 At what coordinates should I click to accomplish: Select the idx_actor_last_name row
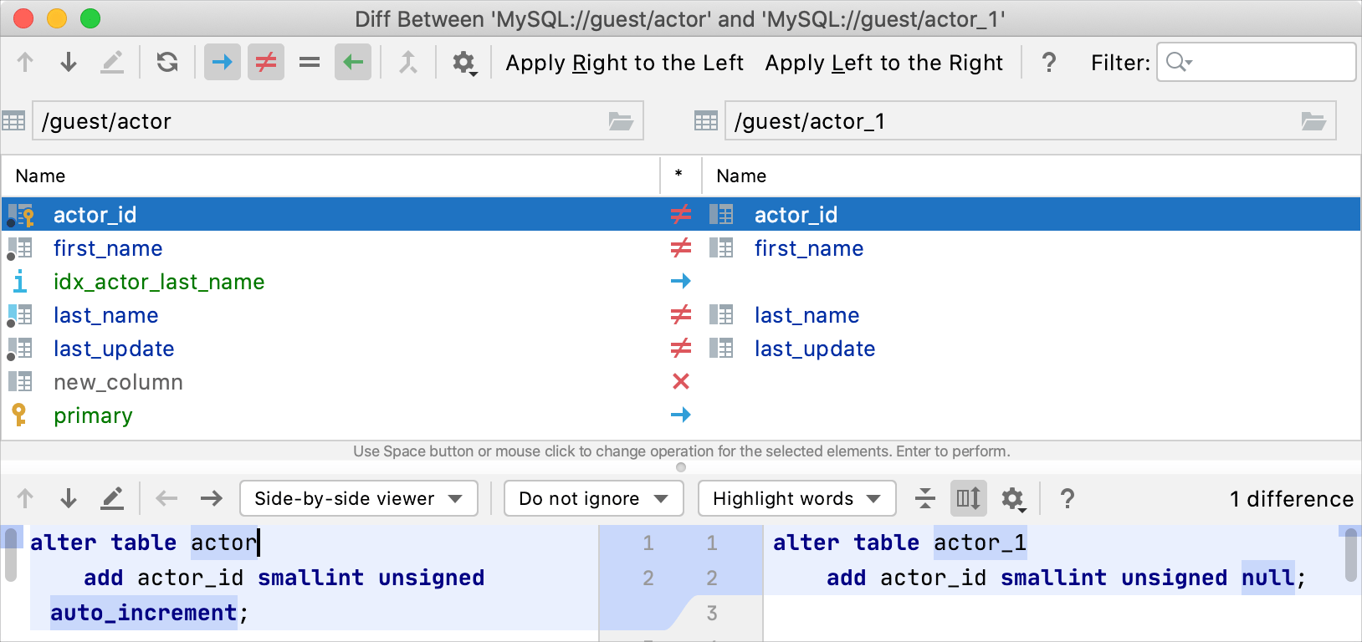click(159, 282)
